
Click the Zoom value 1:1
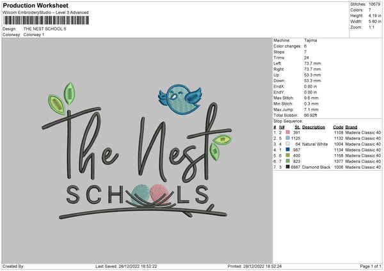coord(371,27)
